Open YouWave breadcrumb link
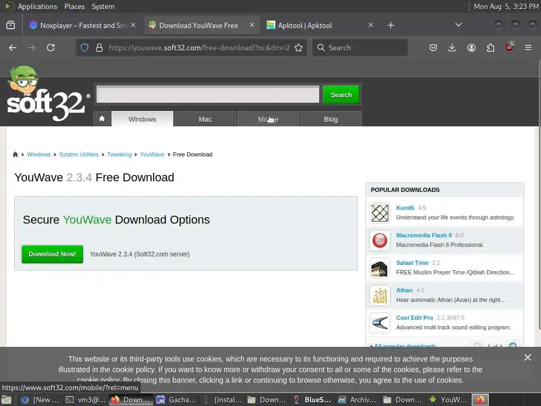This screenshot has width=541, height=406. 152,154
